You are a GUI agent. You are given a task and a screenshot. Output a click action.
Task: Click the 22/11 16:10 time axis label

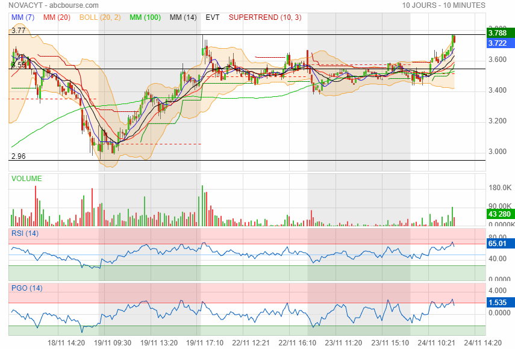tap(297, 343)
